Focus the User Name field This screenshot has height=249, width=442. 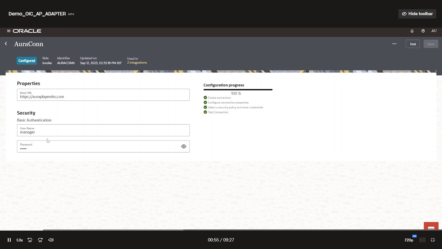(x=103, y=130)
